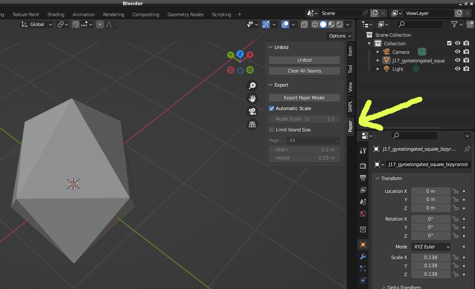Image resolution: width=475 pixels, height=289 pixels.
Task: Open the SMPL sidebar tab
Action: point(350,106)
